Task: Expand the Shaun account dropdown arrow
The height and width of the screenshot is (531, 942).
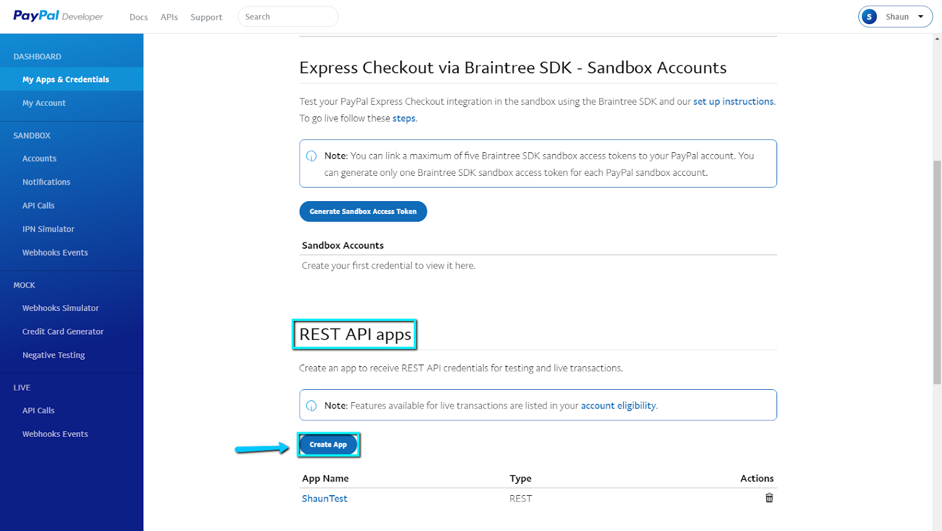Action: click(x=920, y=17)
